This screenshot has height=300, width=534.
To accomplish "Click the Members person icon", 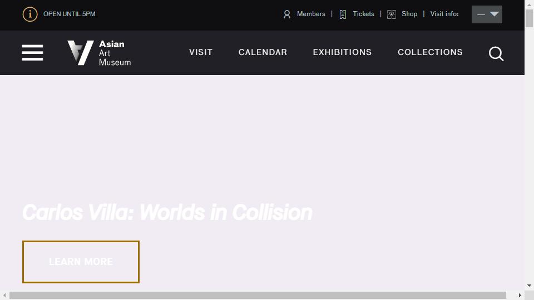I will coord(287,14).
